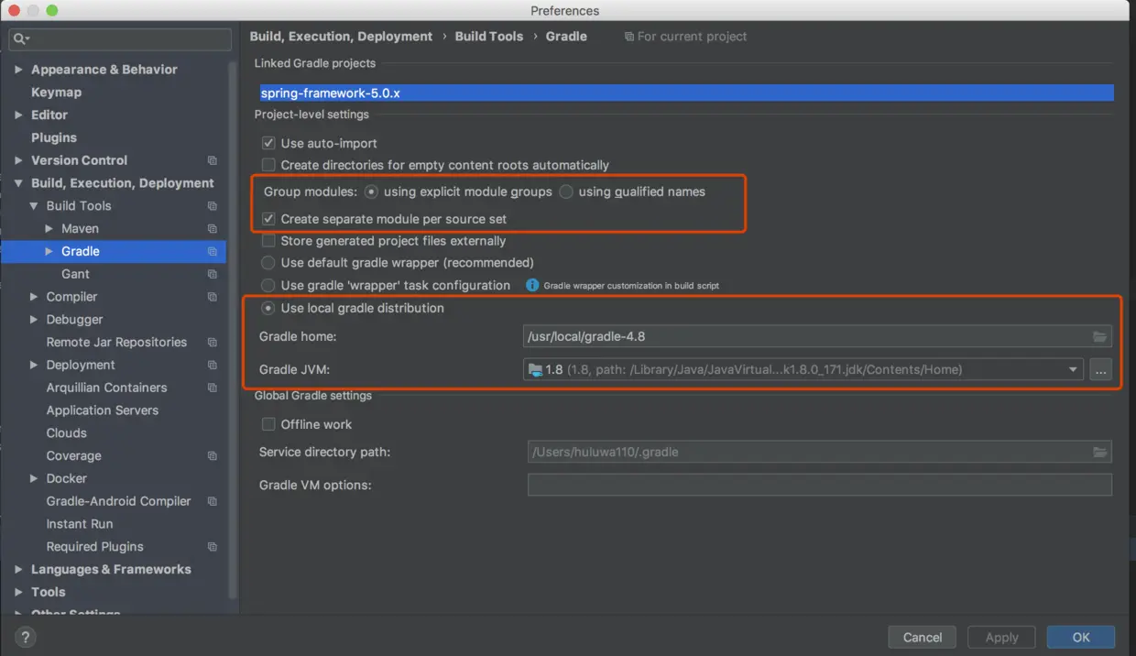Image resolution: width=1136 pixels, height=656 pixels.
Task: Click project-level icon beside Gant
Action: click(x=213, y=274)
